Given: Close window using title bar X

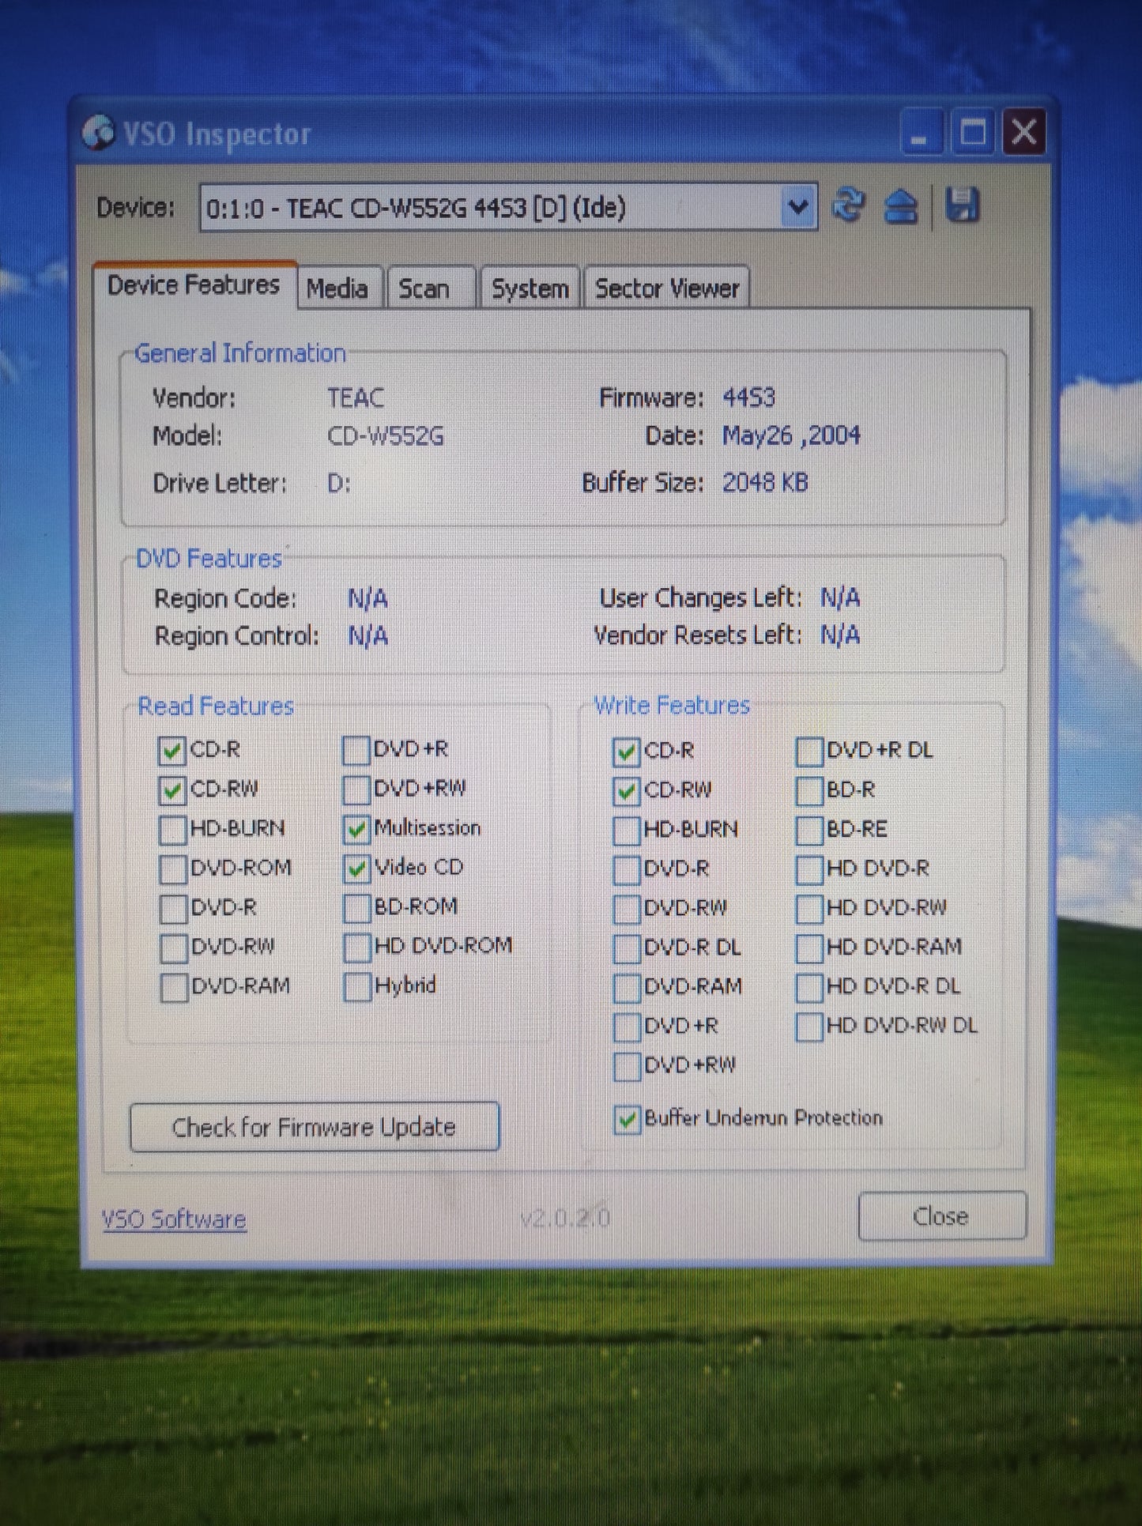Looking at the screenshot, I should pos(1024,132).
